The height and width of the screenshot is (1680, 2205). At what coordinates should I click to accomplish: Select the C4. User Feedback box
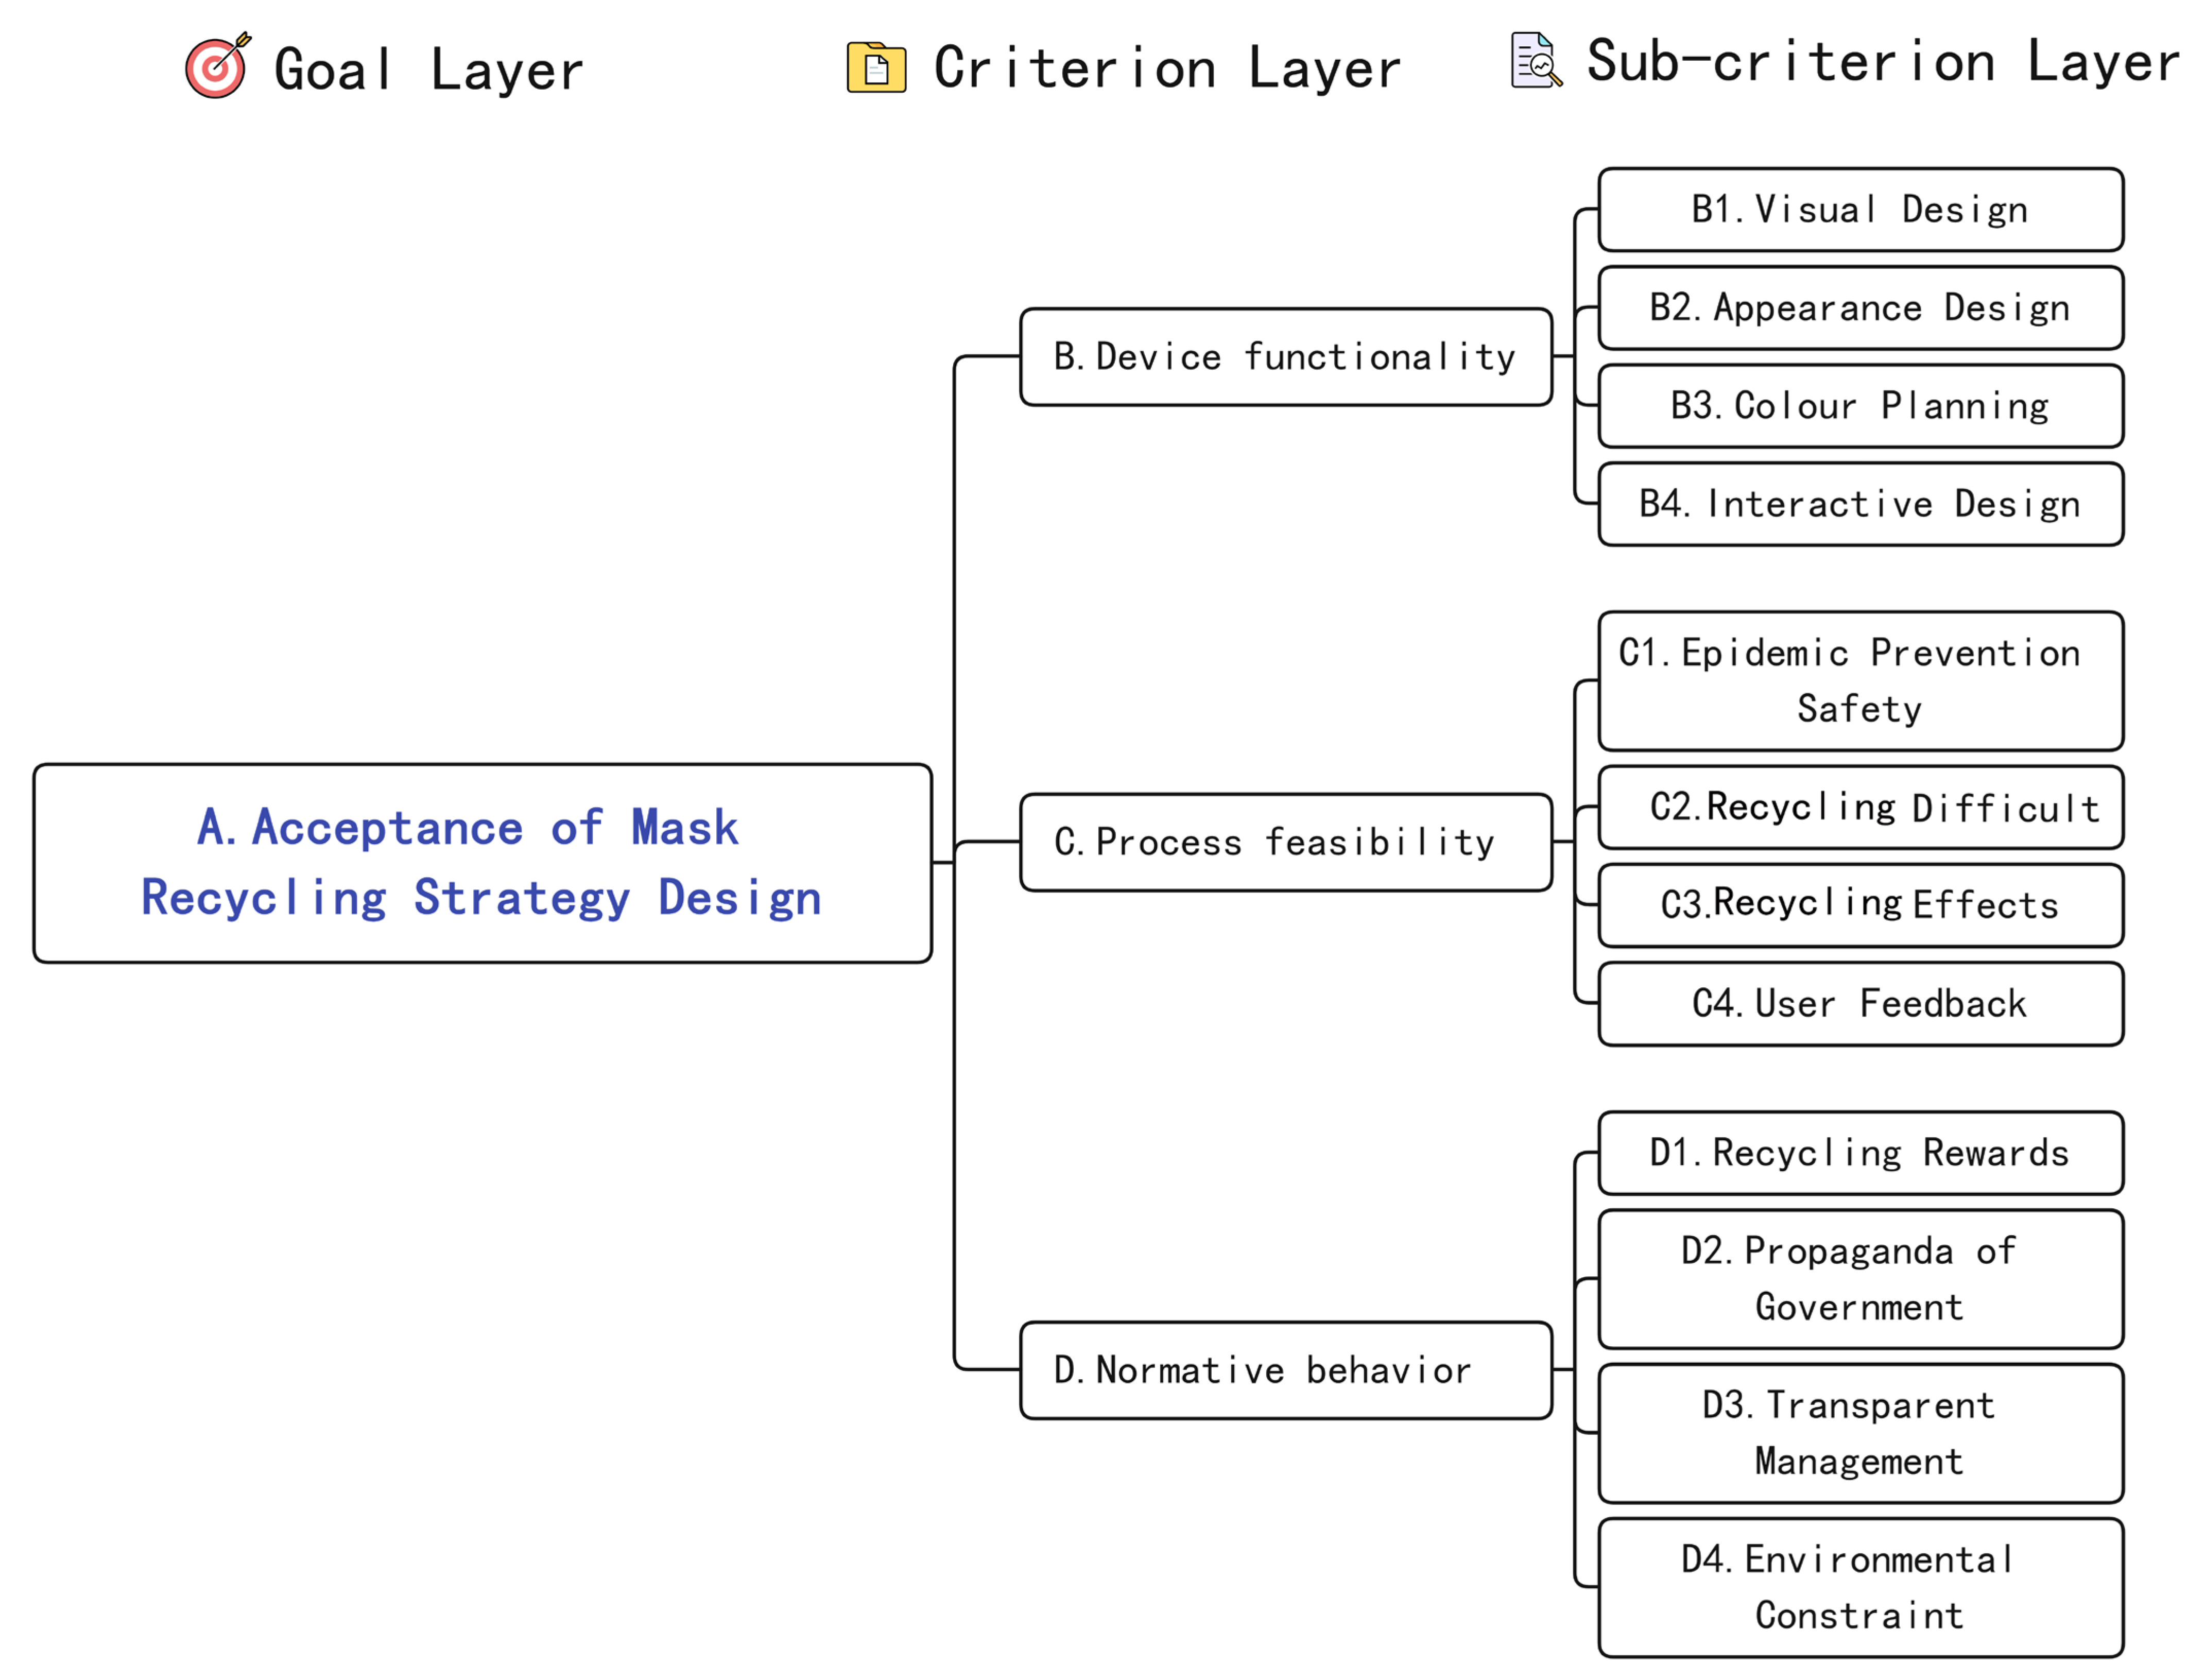(x=1860, y=1003)
